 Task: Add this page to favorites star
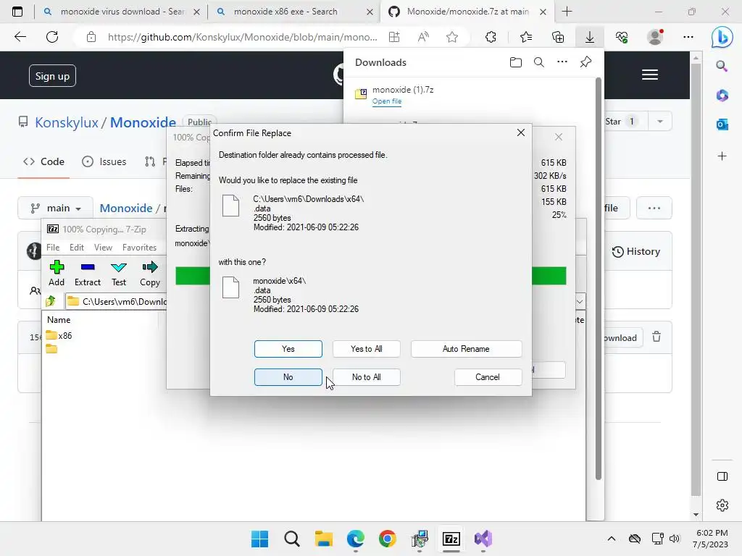pyautogui.click(x=452, y=37)
